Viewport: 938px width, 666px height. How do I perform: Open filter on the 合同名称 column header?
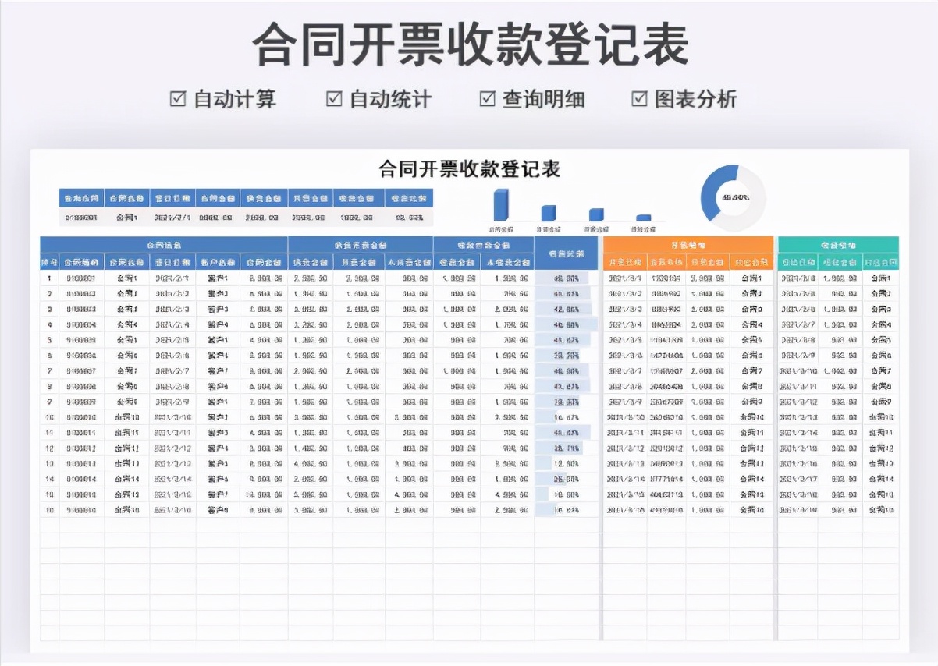129,262
